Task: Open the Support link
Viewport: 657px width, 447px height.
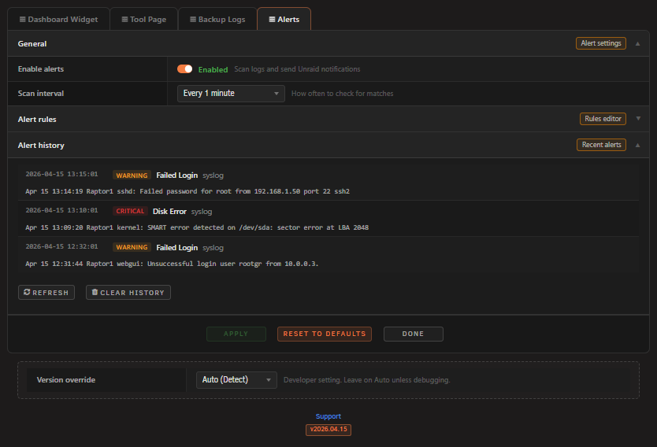Action: [328, 416]
